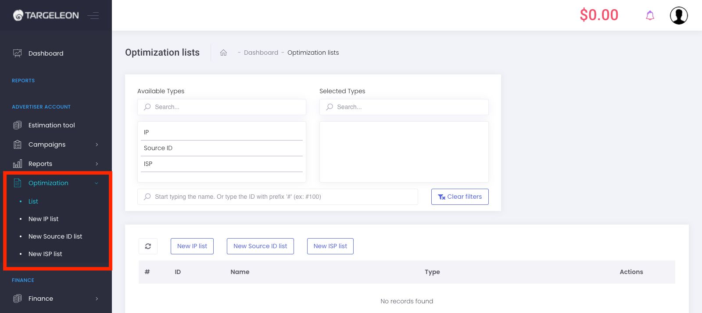Open the user profile avatar

click(678, 16)
